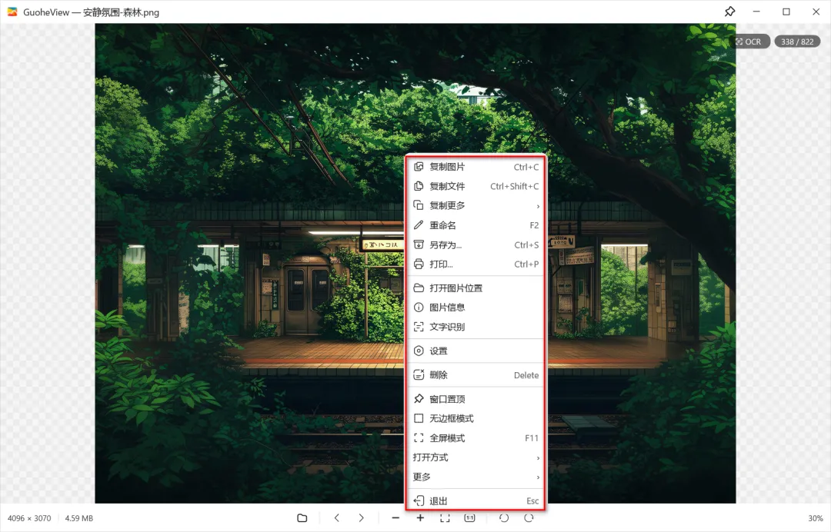Toggle 无边框模式 checkbox item
The width and height of the screenshot is (831, 532).
(x=476, y=418)
